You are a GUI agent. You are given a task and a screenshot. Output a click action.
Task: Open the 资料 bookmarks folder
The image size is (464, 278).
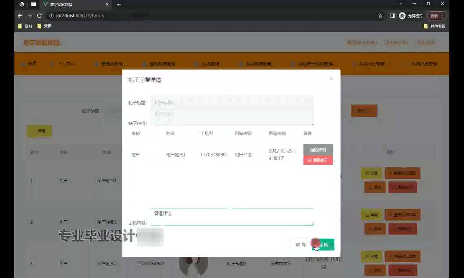click(x=25, y=26)
